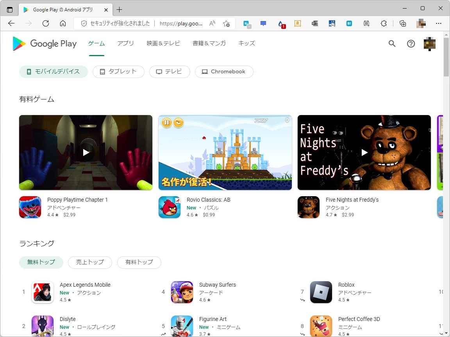Click the read aloud icon in address bar

click(x=212, y=23)
